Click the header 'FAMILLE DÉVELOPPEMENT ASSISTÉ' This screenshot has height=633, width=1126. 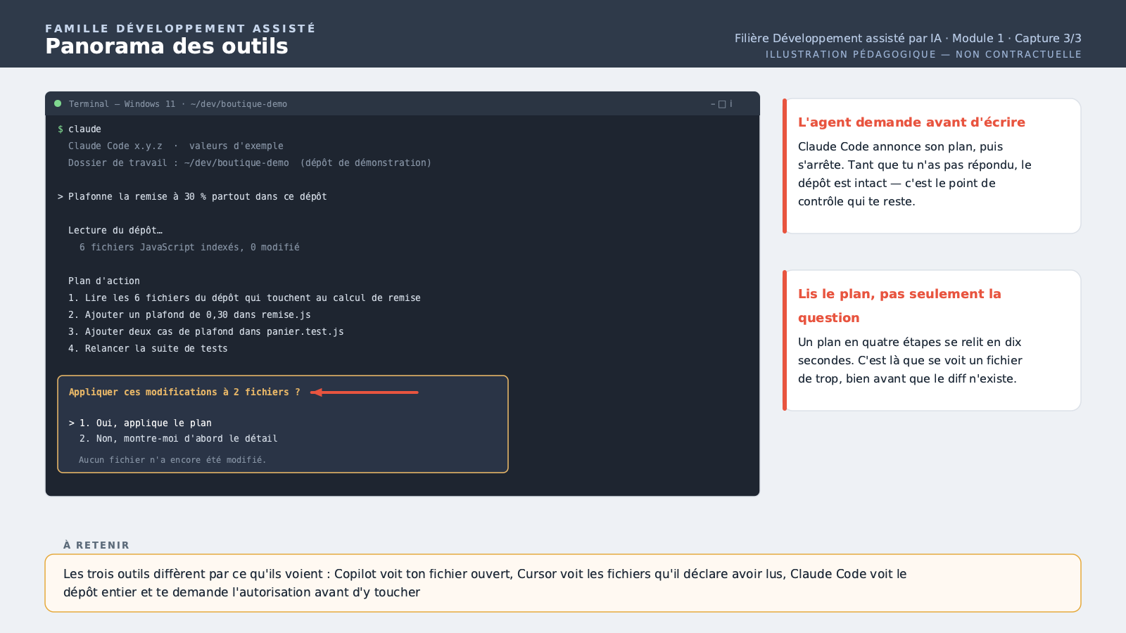[180, 28]
